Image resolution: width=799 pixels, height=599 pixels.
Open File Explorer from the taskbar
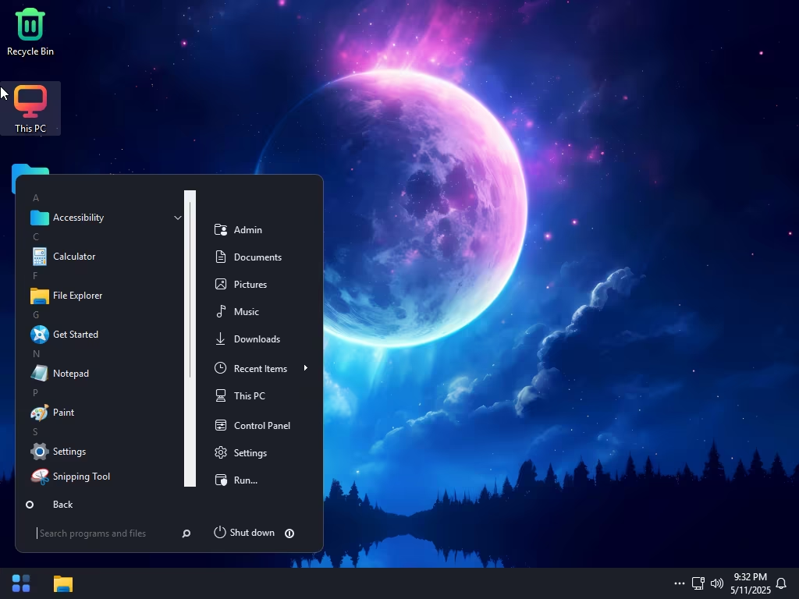click(63, 583)
